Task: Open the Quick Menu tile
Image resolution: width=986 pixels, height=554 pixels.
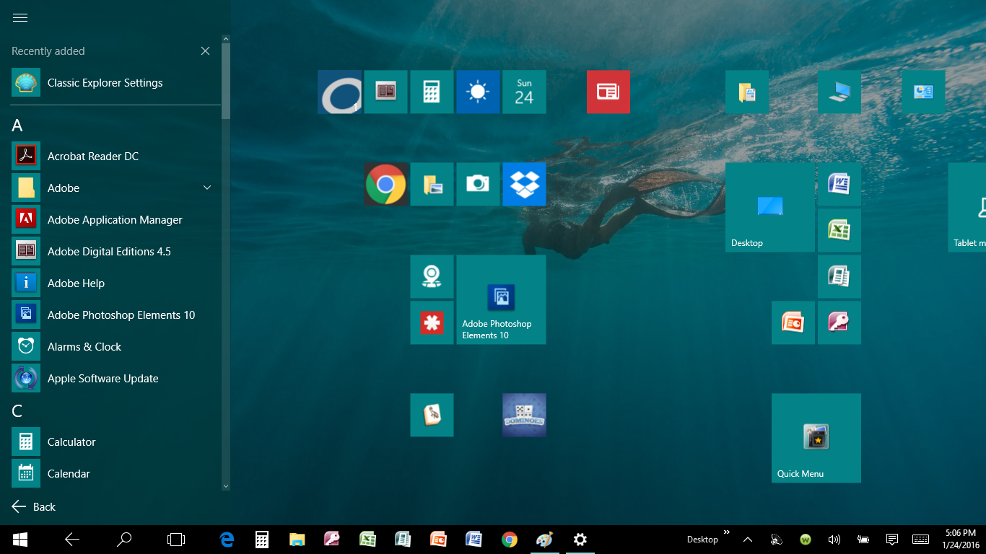Action: pos(816,438)
